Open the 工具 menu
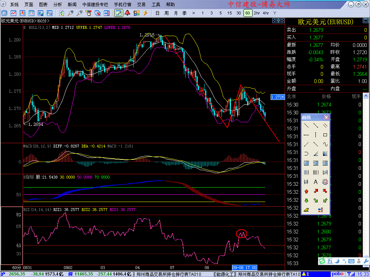 [x=156, y=5]
